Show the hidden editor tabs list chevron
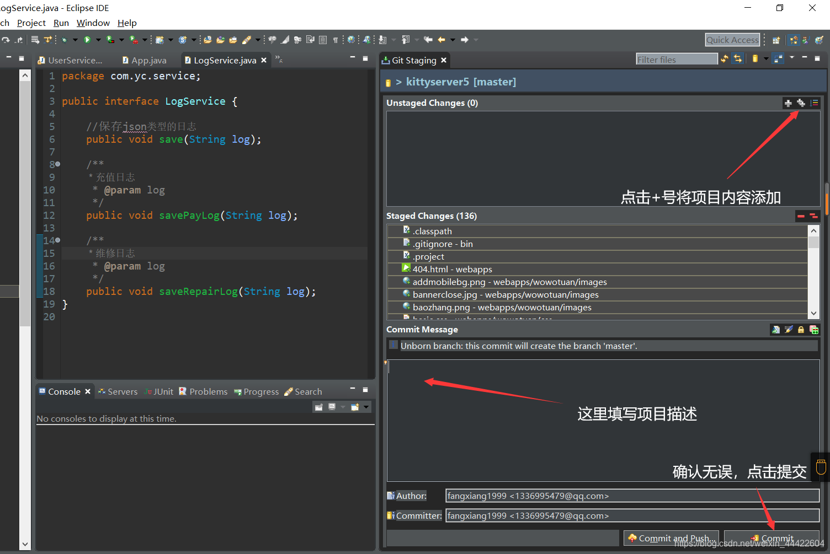830x554 pixels. pos(279,59)
